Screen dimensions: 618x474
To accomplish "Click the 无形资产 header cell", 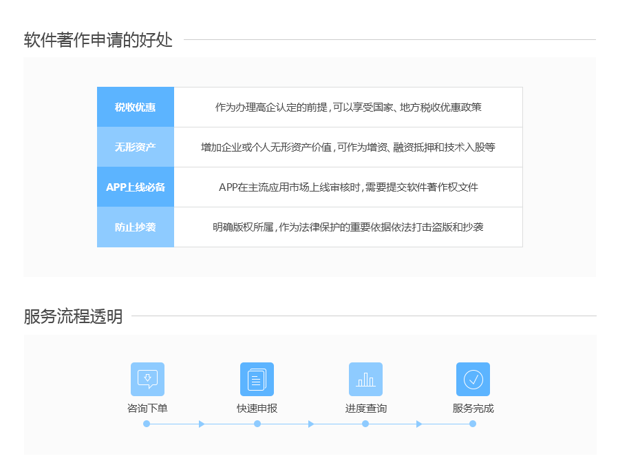I will tap(136, 147).
